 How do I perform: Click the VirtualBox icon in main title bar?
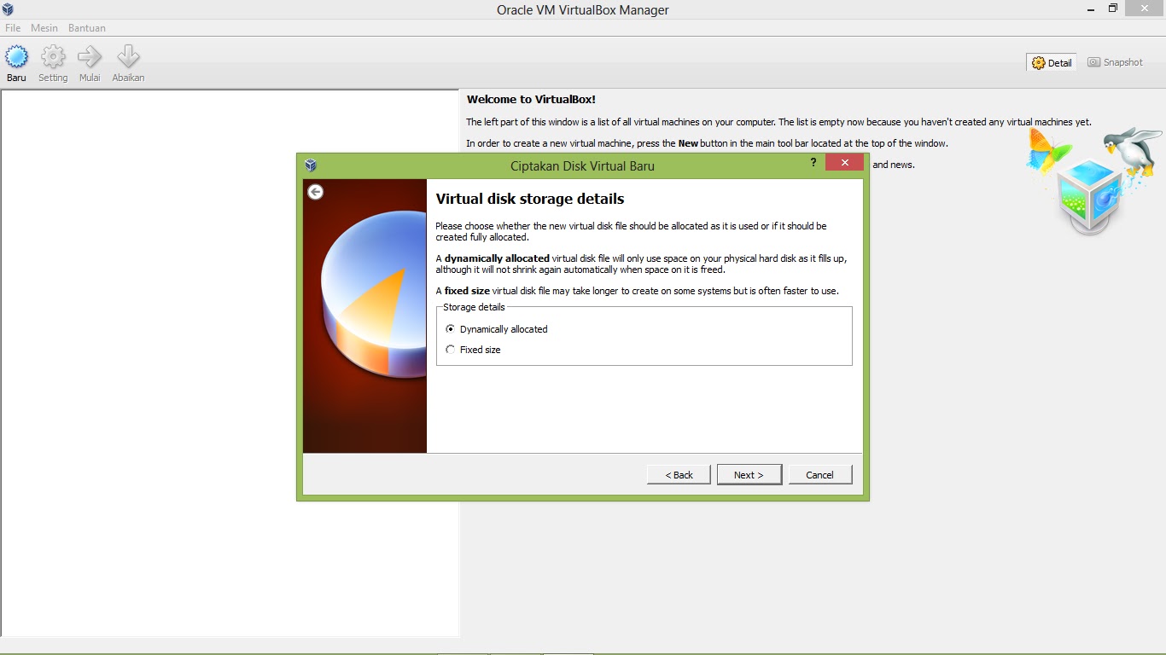pyautogui.click(x=8, y=9)
